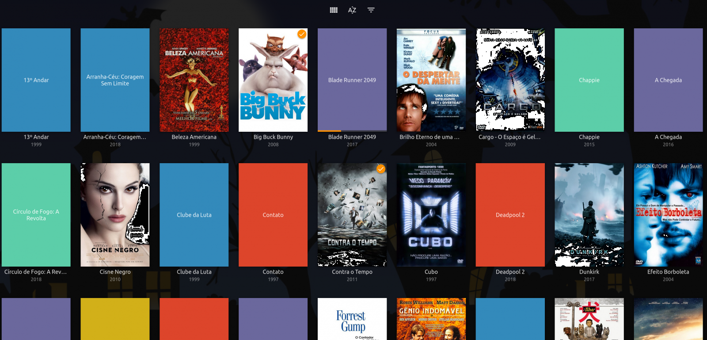Open the Efeito Borboleta poster
Image resolution: width=707 pixels, height=340 pixels.
coord(668,215)
